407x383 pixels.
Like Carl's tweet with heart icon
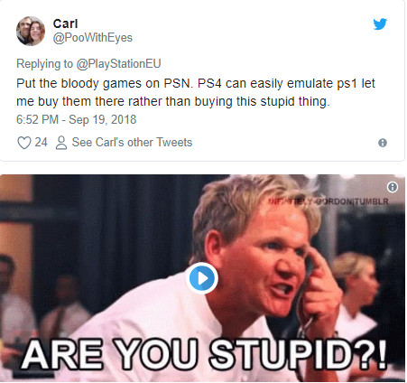(24, 143)
